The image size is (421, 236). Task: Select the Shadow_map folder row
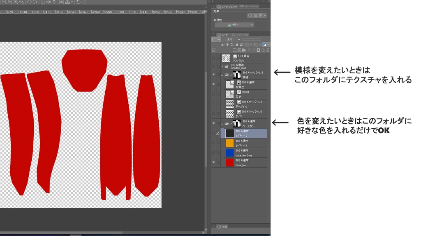click(x=244, y=66)
